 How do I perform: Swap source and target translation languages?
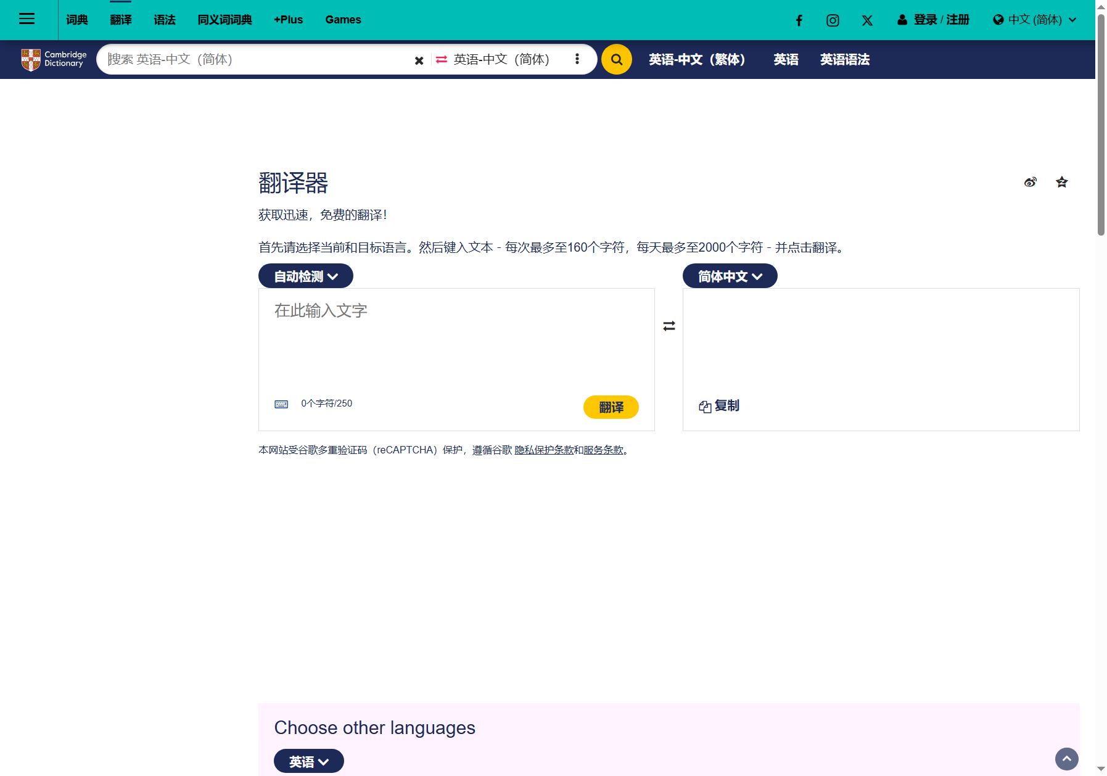coord(669,326)
